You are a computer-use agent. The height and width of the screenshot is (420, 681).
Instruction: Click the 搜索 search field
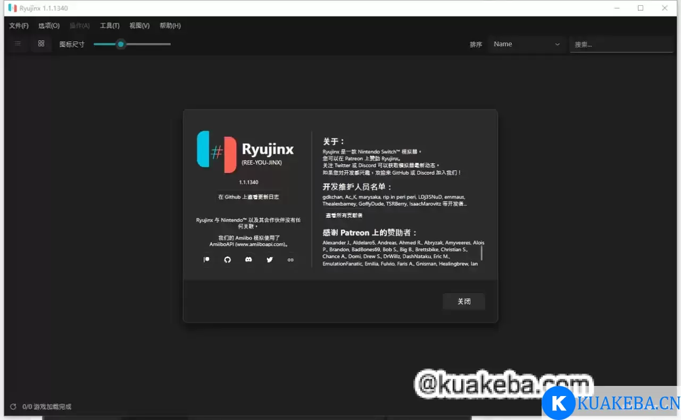[x=621, y=45]
